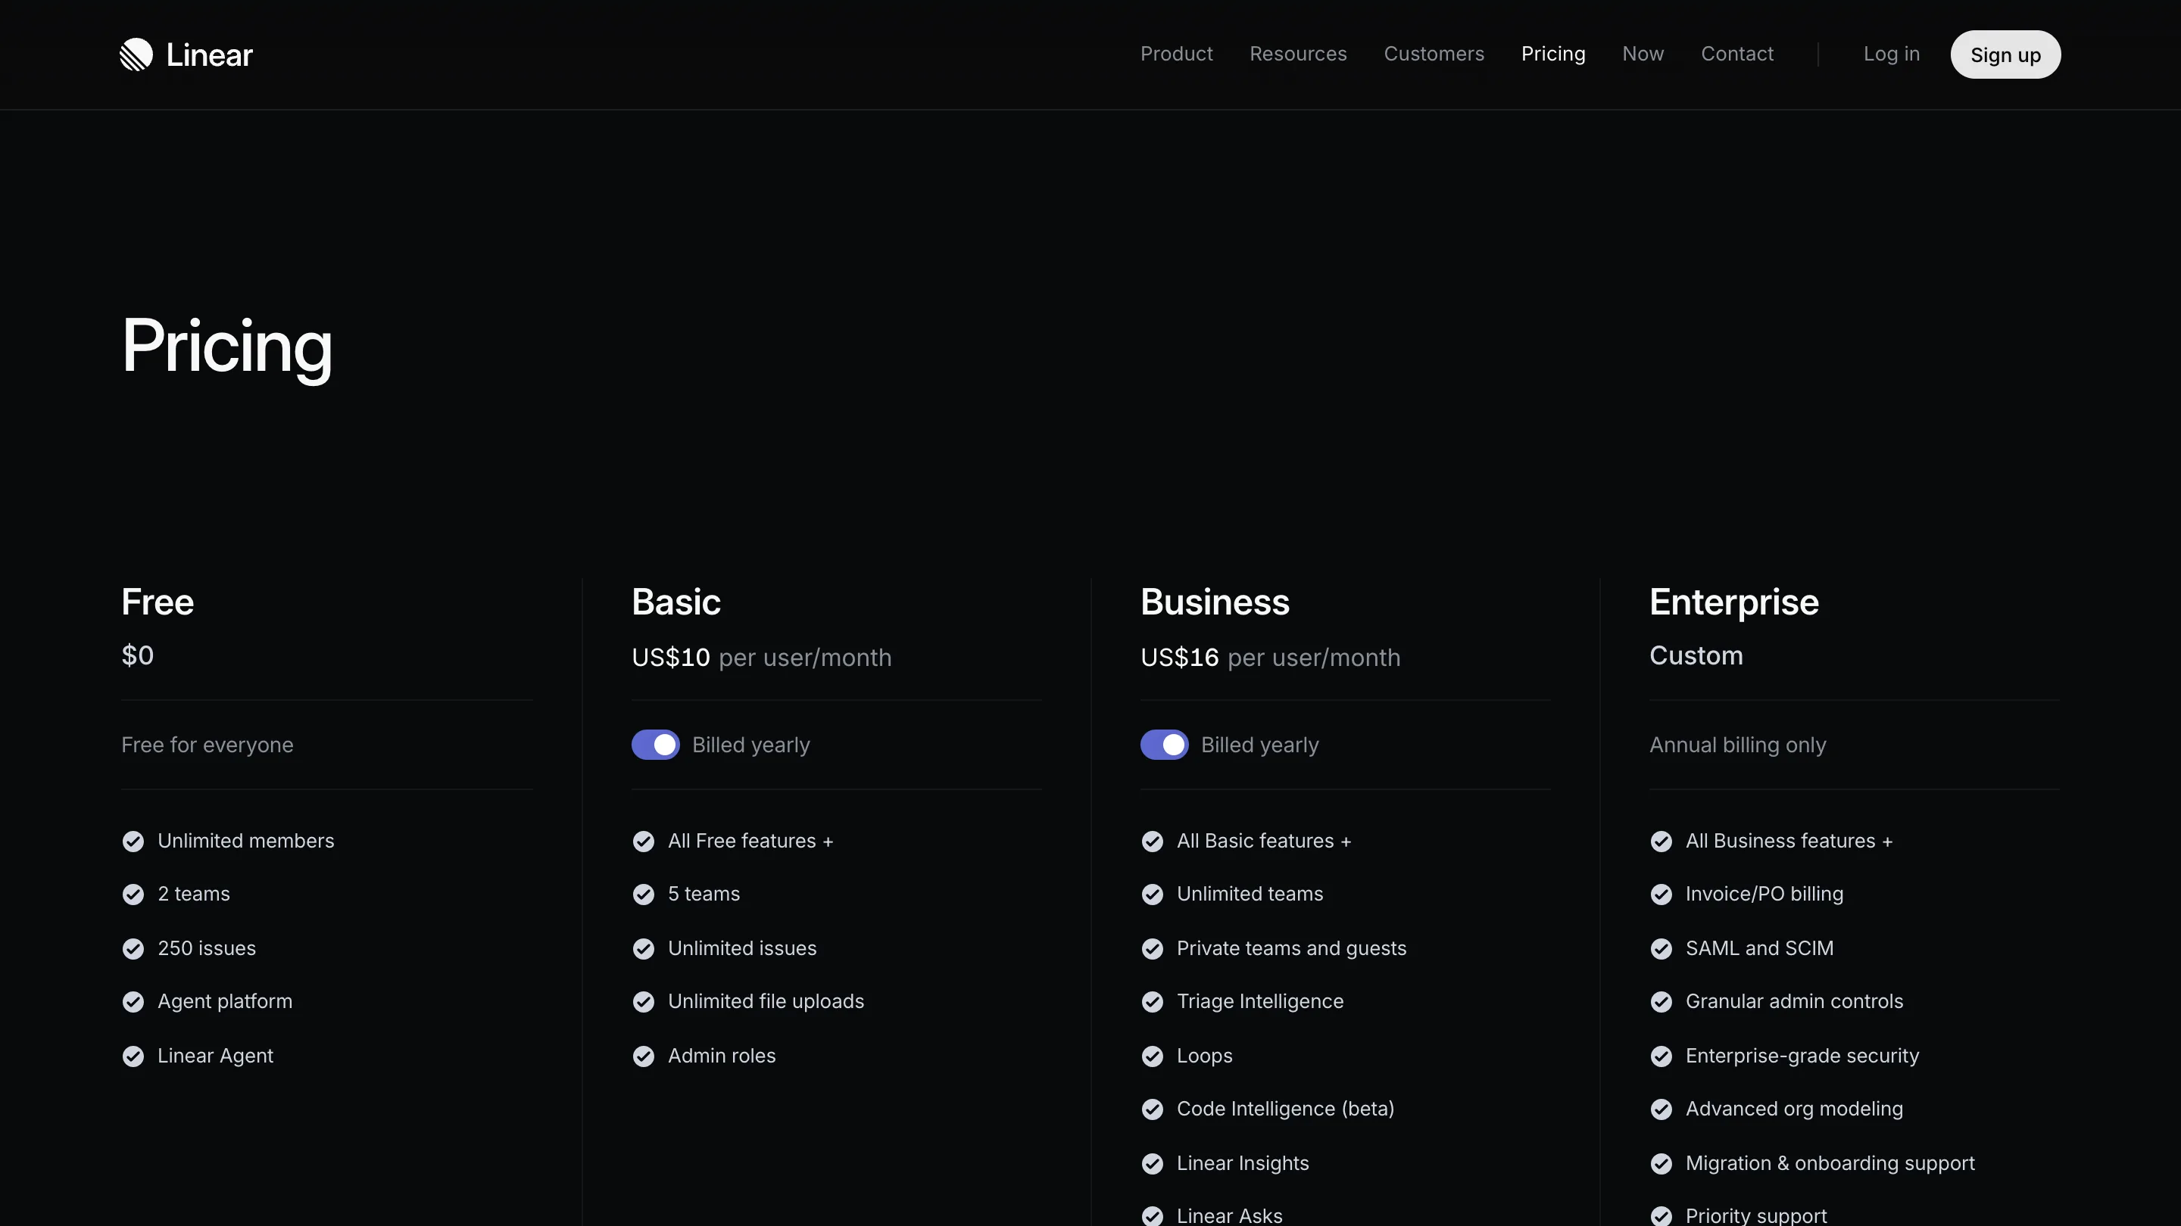Click the Free for everyone text
Screen dimensions: 2181x1226
(207, 745)
